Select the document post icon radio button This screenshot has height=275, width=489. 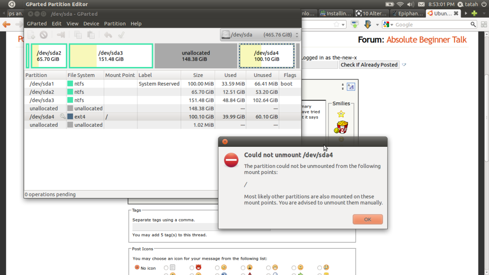166,268
